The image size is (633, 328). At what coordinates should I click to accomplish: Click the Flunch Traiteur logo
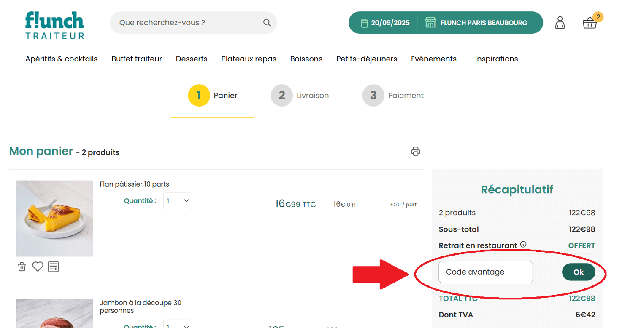(x=54, y=25)
